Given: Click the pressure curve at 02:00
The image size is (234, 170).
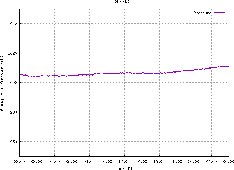Looking at the screenshot, I should point(37,76).
